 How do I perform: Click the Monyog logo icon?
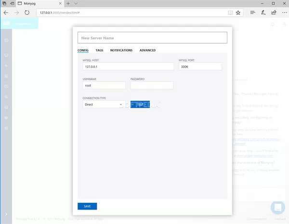coord(6,24)
